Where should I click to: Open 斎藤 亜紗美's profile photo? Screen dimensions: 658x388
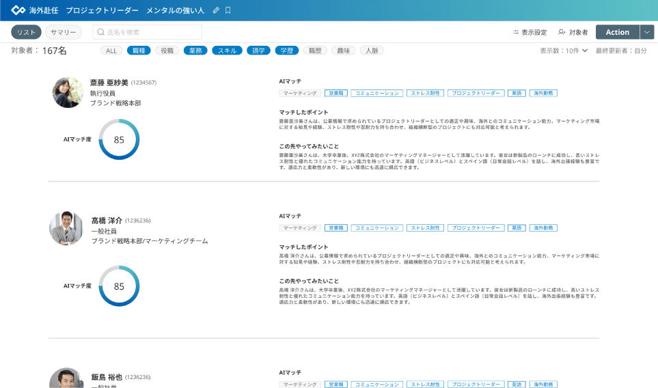coord(68,92)
